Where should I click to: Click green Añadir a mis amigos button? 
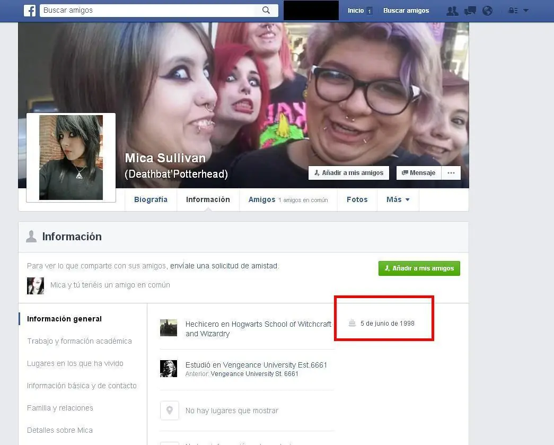[419, 268]
